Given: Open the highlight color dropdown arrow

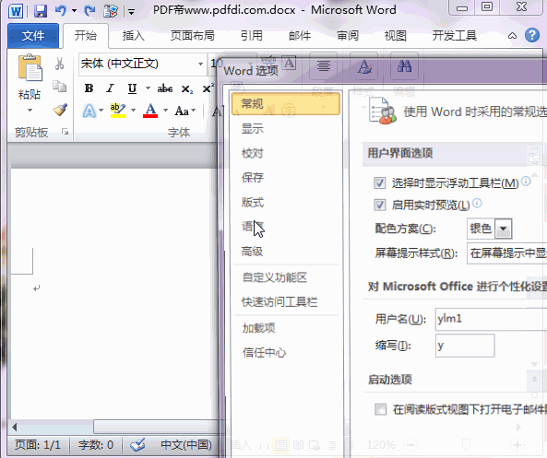Looking at the screenshot, I should tap(133, 111).
